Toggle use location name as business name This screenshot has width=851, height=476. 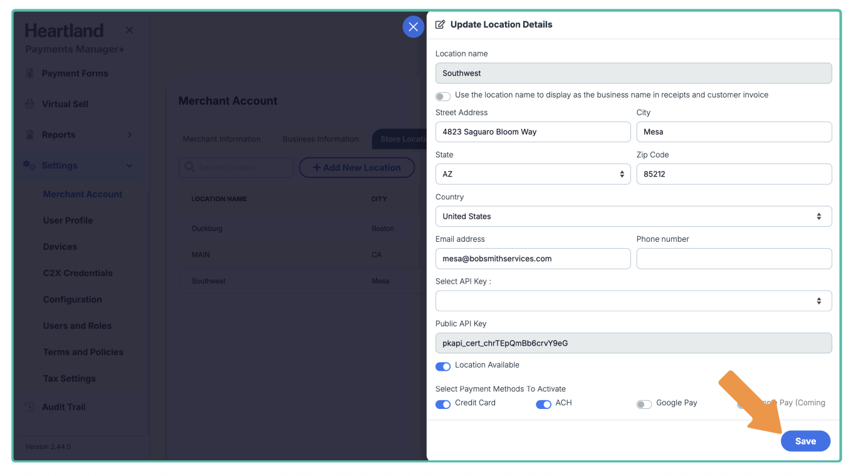(x=443, y=96)
